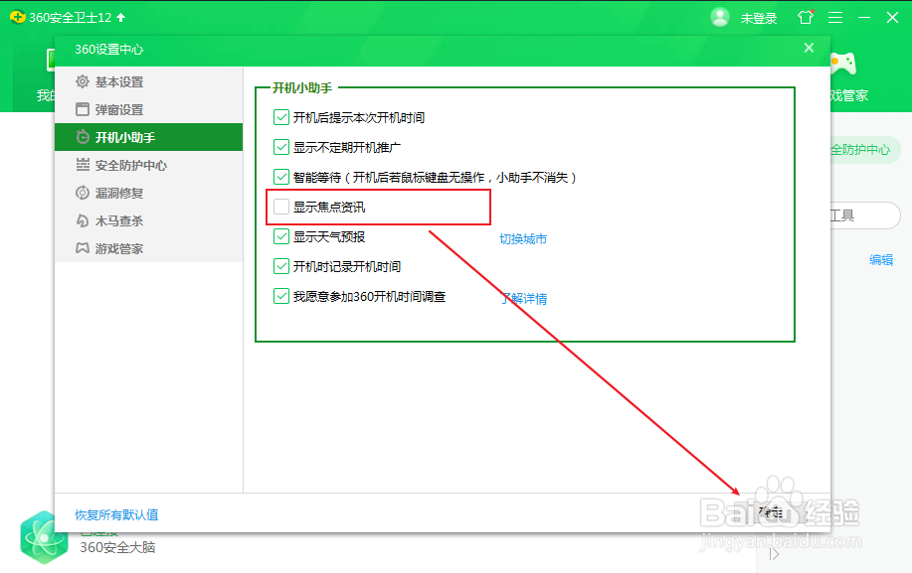Viewport: 912px width, 573px height.
Task: Select the 弹窗设置 sidebar icon
Action: pyautogui.click(x=83, y=109)
